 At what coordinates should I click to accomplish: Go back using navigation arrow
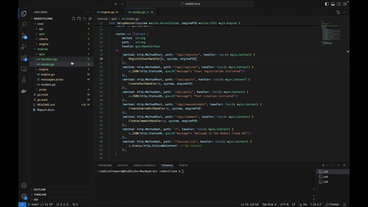116,4
